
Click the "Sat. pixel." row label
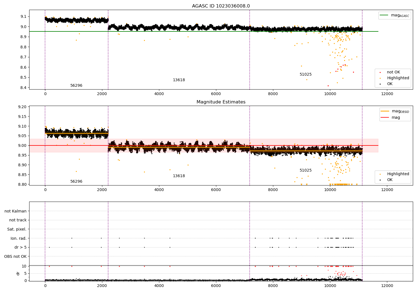tap(17, 229)
